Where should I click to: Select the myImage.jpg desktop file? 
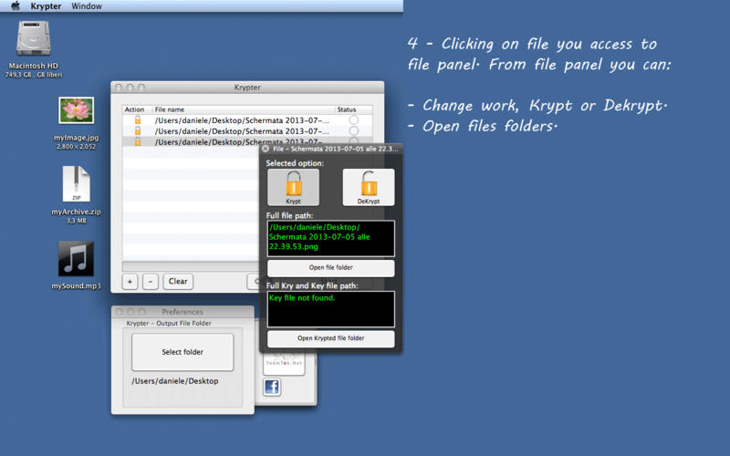tap(76, 110)
